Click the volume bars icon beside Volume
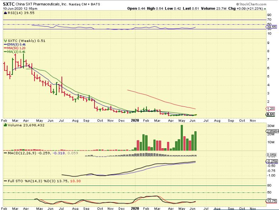 pyautogui.click(x=5, y=125)
